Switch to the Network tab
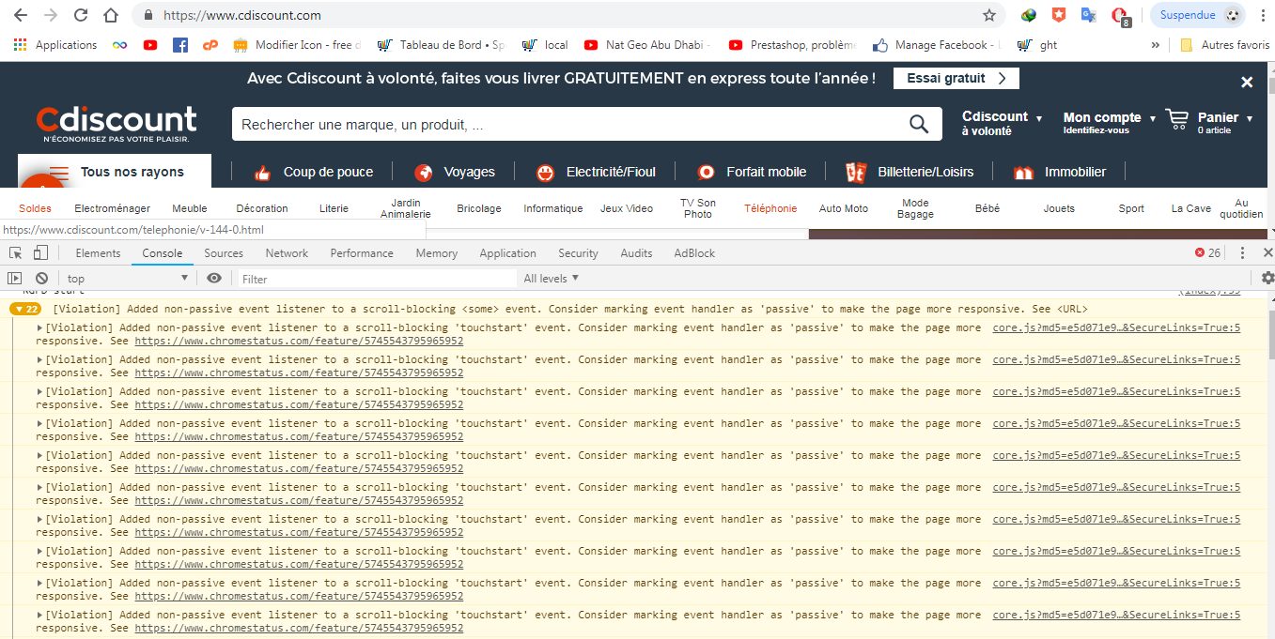 pos(287,253)
